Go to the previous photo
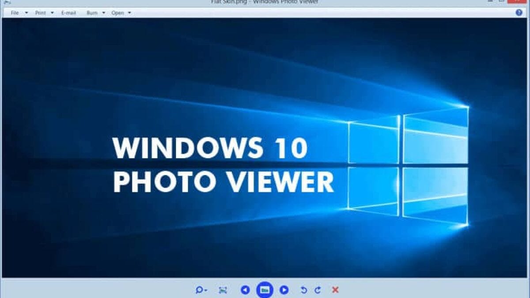The width and height of the screenshot is (530, 298). point(246,290)
